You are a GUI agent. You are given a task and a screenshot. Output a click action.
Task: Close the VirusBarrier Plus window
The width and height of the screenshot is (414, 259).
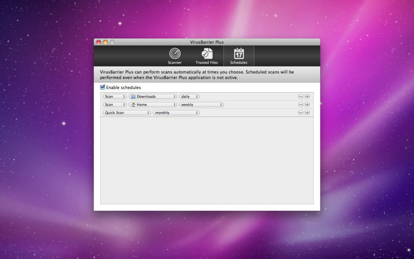(x=99, y=42)
